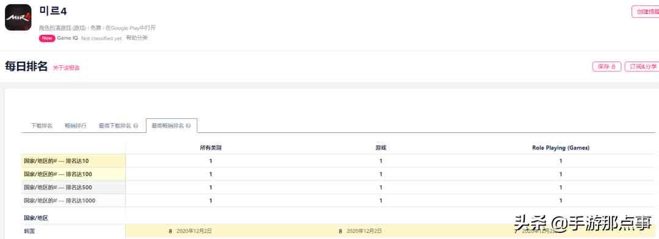Switch to the 最高下载排名 tab
This screenshot has height=239, width=659.
[115, 126]
